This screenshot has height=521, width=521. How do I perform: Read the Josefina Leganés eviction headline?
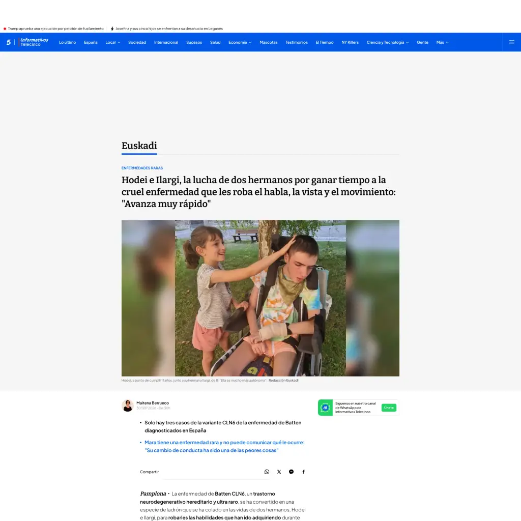tap(169, 28)
